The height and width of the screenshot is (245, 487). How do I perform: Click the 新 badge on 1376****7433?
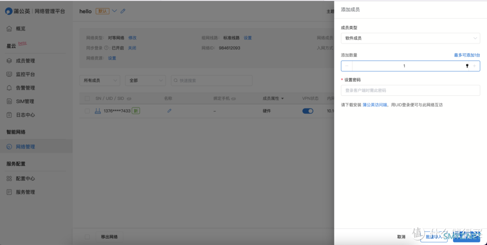point(136,111)
